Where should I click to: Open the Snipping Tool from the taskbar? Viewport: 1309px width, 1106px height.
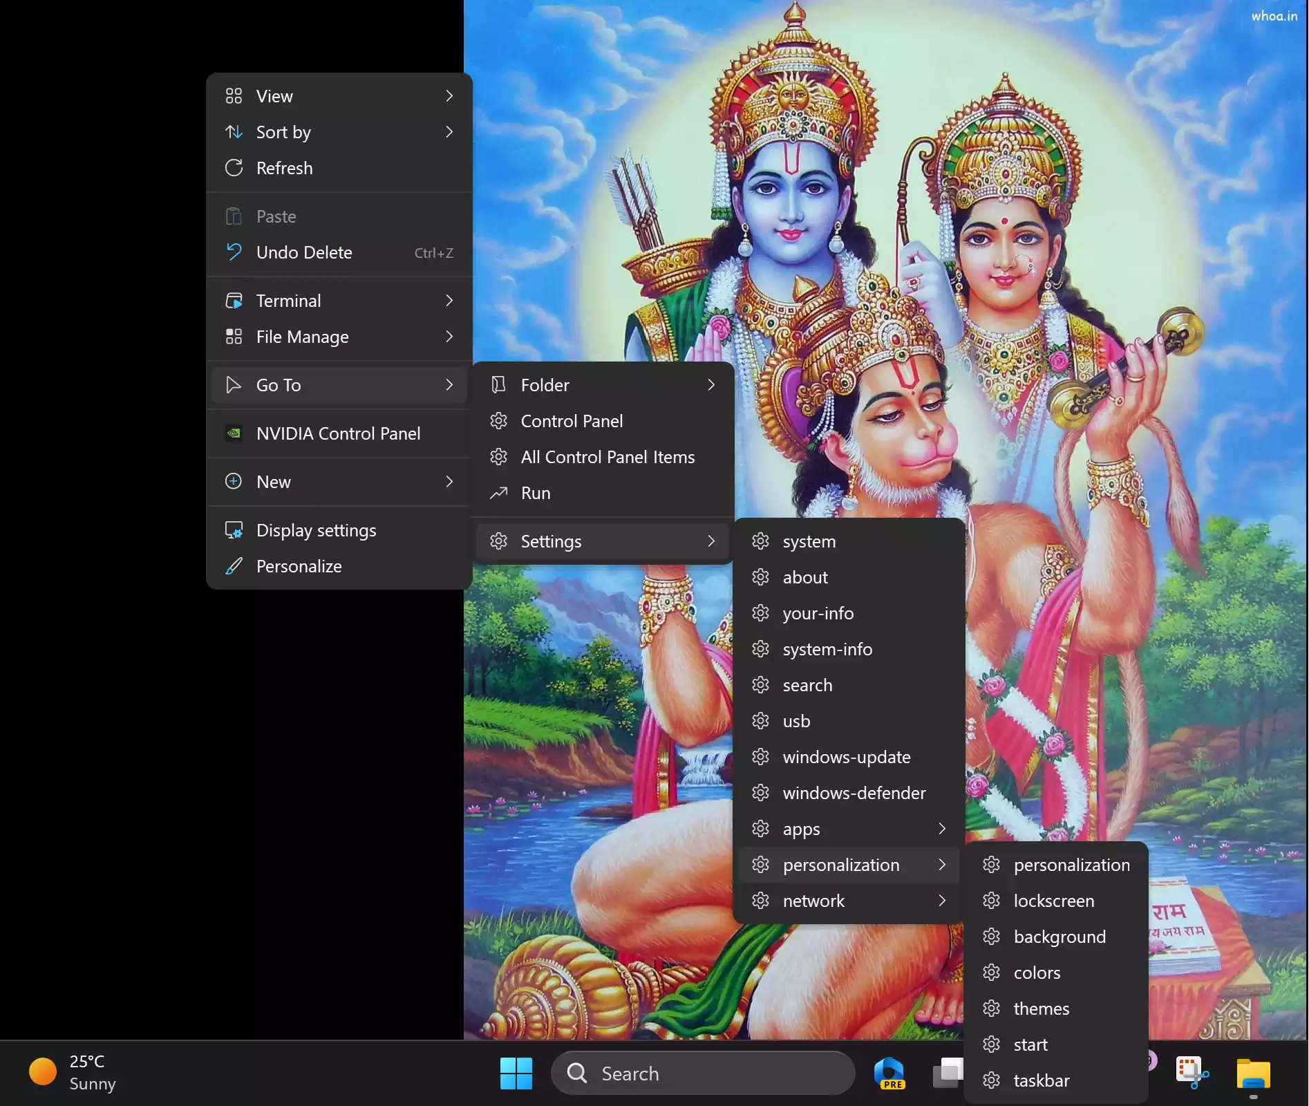[x=1190, y=1071]
